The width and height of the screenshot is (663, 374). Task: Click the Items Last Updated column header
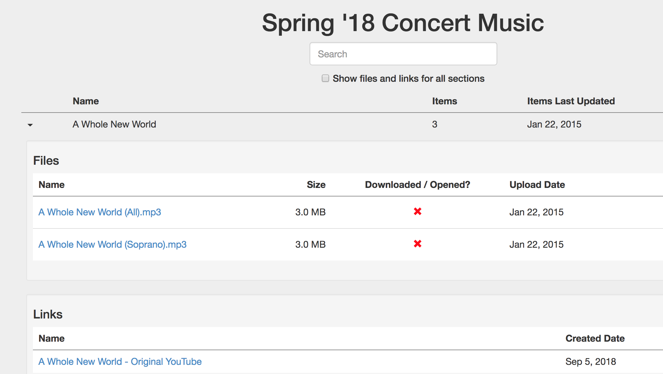click(x=571, y=101)
